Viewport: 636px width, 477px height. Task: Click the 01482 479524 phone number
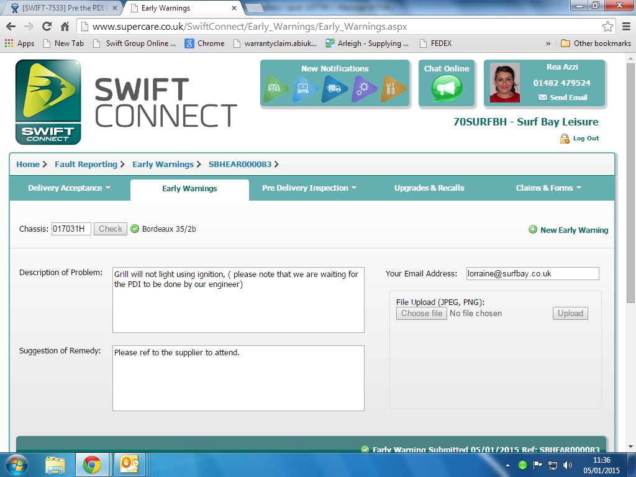pos(561,83)
